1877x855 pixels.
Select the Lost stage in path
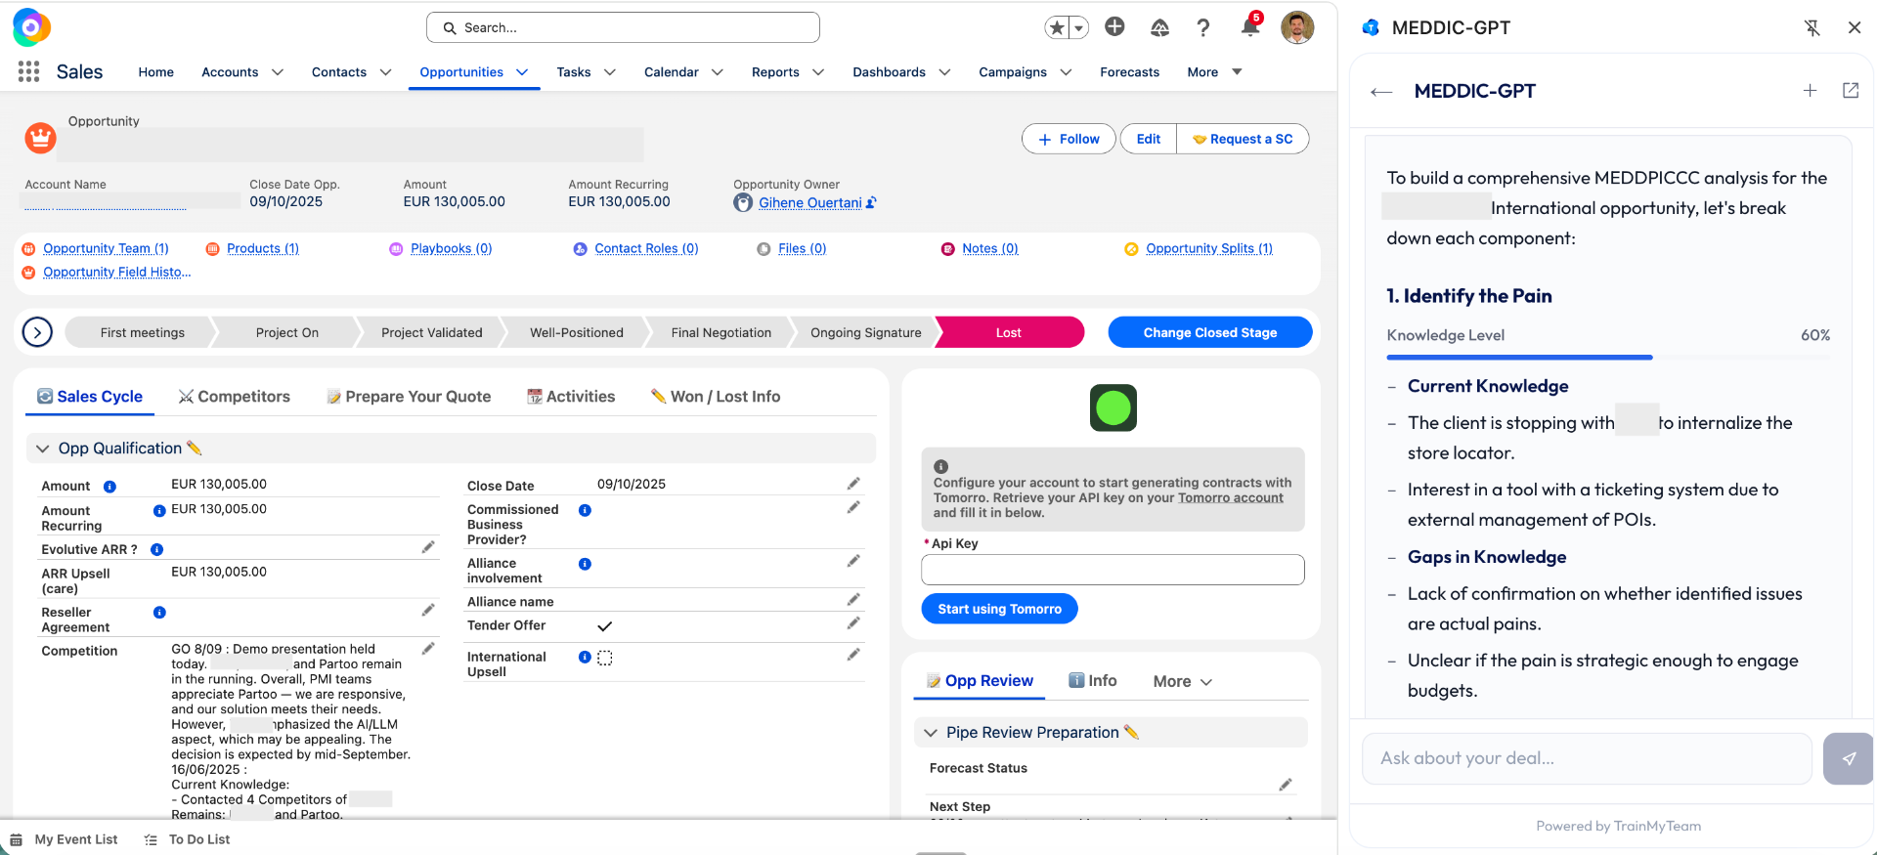click(1009, 332)
